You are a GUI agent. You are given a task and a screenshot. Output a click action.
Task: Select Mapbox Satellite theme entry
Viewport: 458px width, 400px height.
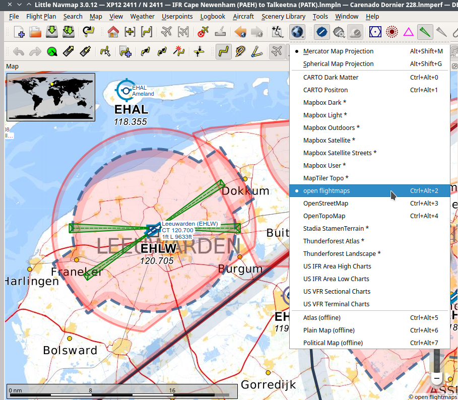click(x=369, y=140)
